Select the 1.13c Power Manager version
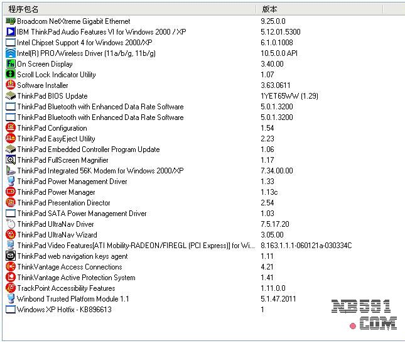Image resolution: width=405 pixels, height=348 pixels. (269, 192)
